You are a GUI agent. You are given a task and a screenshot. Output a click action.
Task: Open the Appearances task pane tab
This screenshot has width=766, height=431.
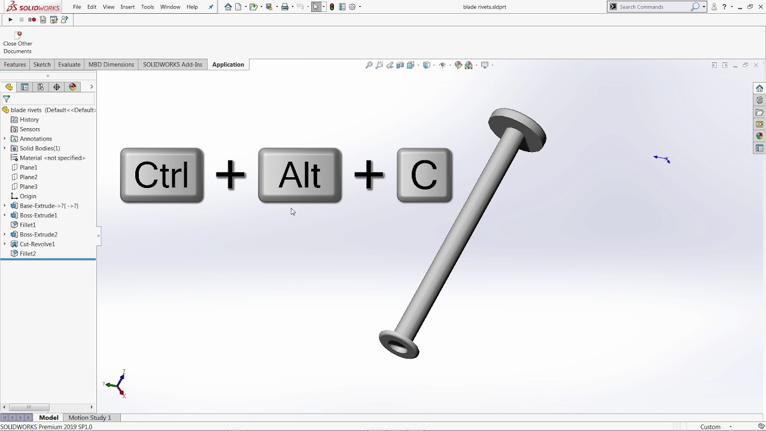click(x=759, y=136)
